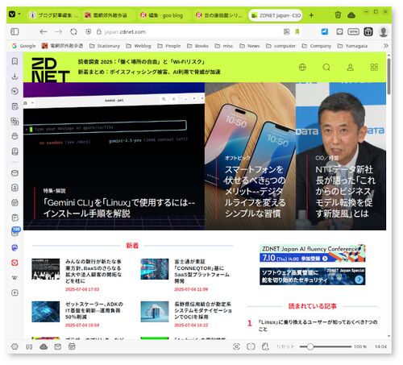Expand the Company bookmark folder
This screenshot has height=365, width=403.
[x=316, y=46]
